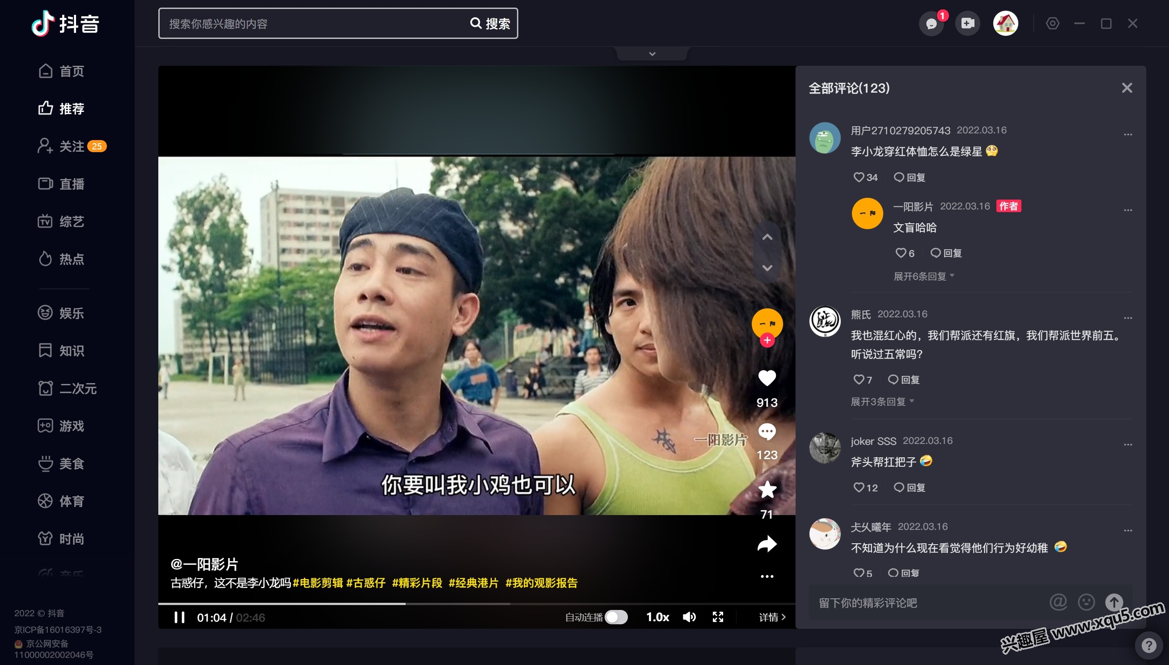Focus the search input field
The width and height of the screenshot is (1169, 665).
[315, 23]
